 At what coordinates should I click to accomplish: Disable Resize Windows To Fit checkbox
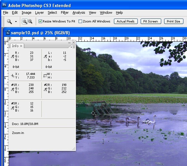(x=40, y=21)
